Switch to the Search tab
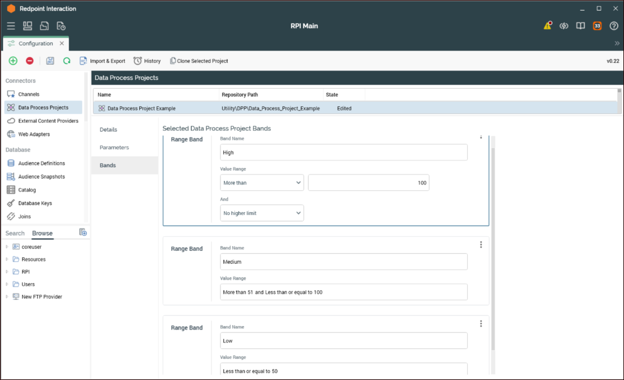 [x=15, y=233]
